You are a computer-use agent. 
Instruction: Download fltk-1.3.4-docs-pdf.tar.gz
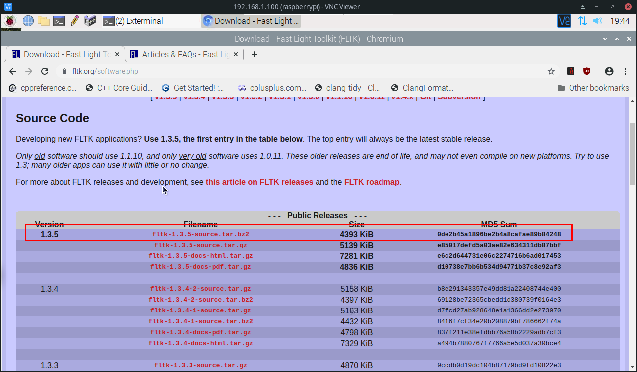(200, 332)
